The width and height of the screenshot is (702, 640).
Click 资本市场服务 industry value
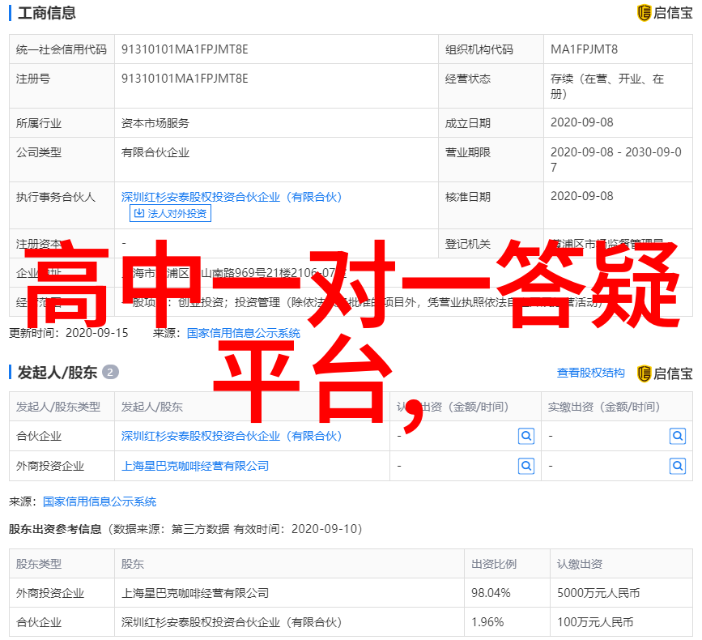pos(155,123)
